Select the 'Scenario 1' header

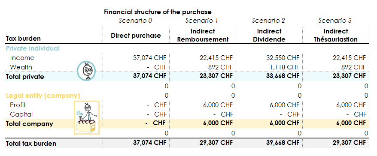202,21
